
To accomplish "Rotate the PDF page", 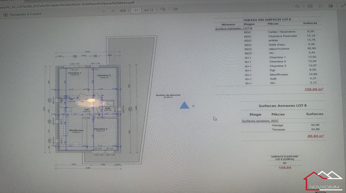I will pos(163,10).
